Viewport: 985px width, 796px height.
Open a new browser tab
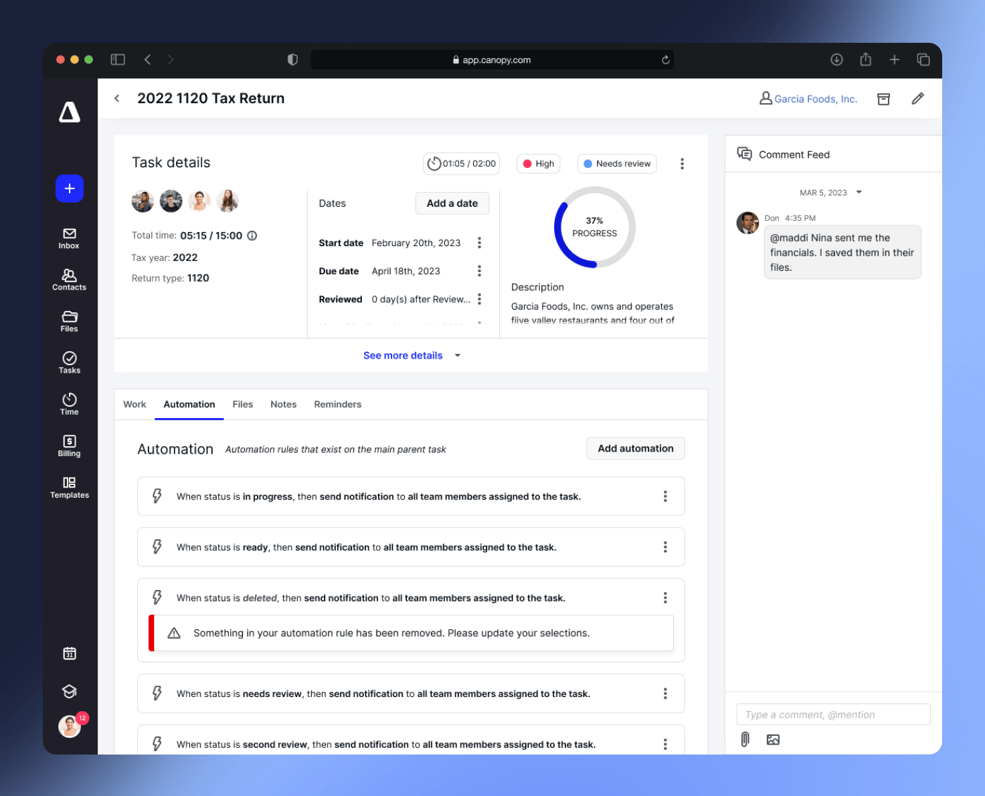[894, 60]
